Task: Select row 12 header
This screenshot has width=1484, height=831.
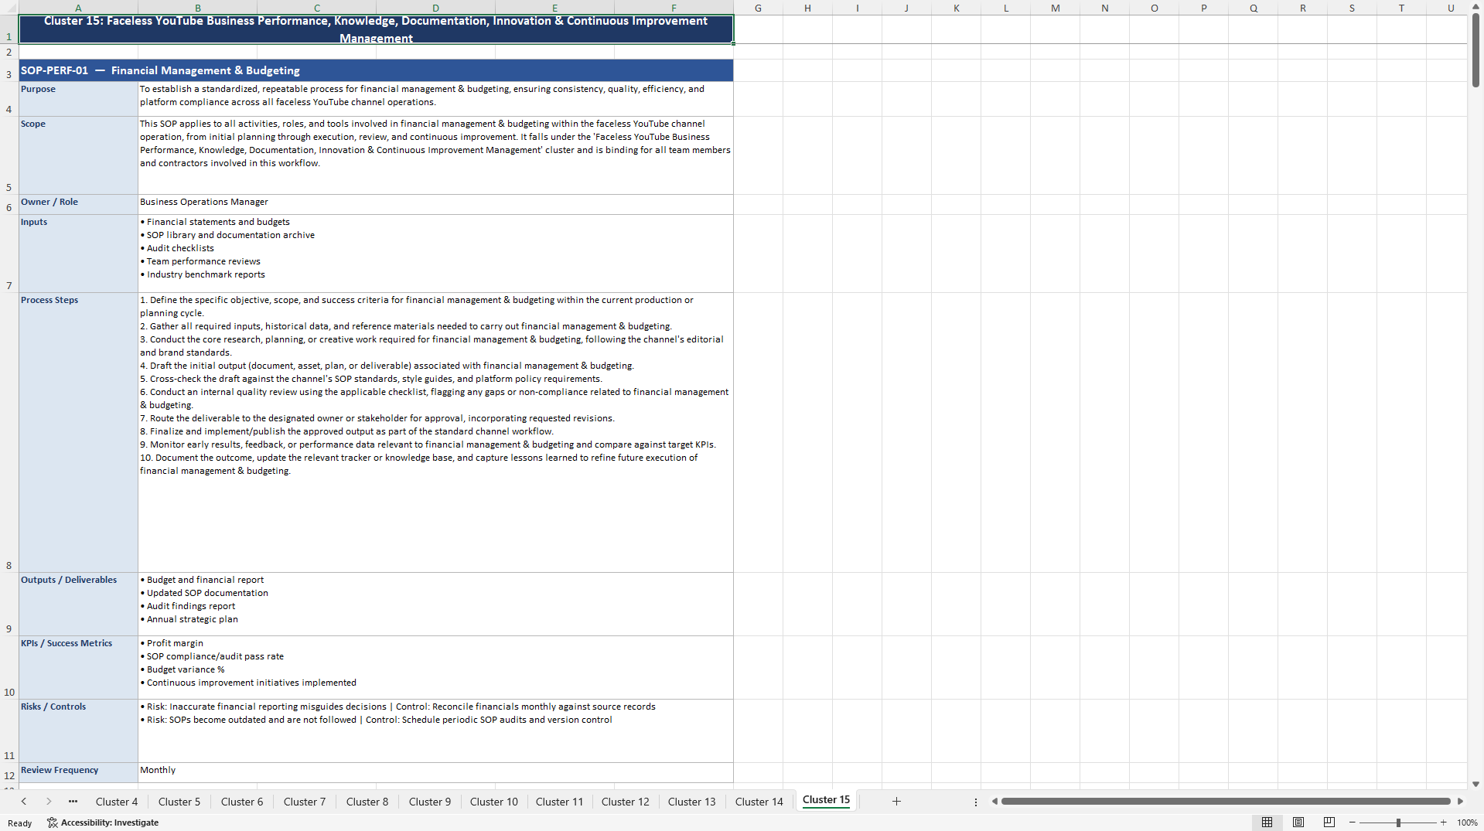Action: click(x=9, y=773)
